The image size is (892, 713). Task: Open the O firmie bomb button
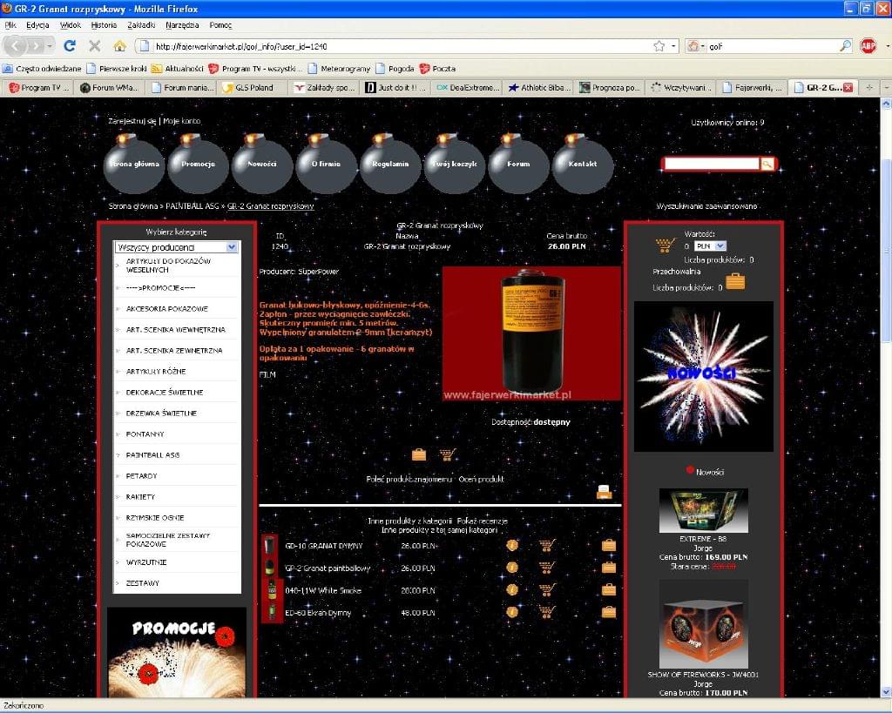[326, 164]
